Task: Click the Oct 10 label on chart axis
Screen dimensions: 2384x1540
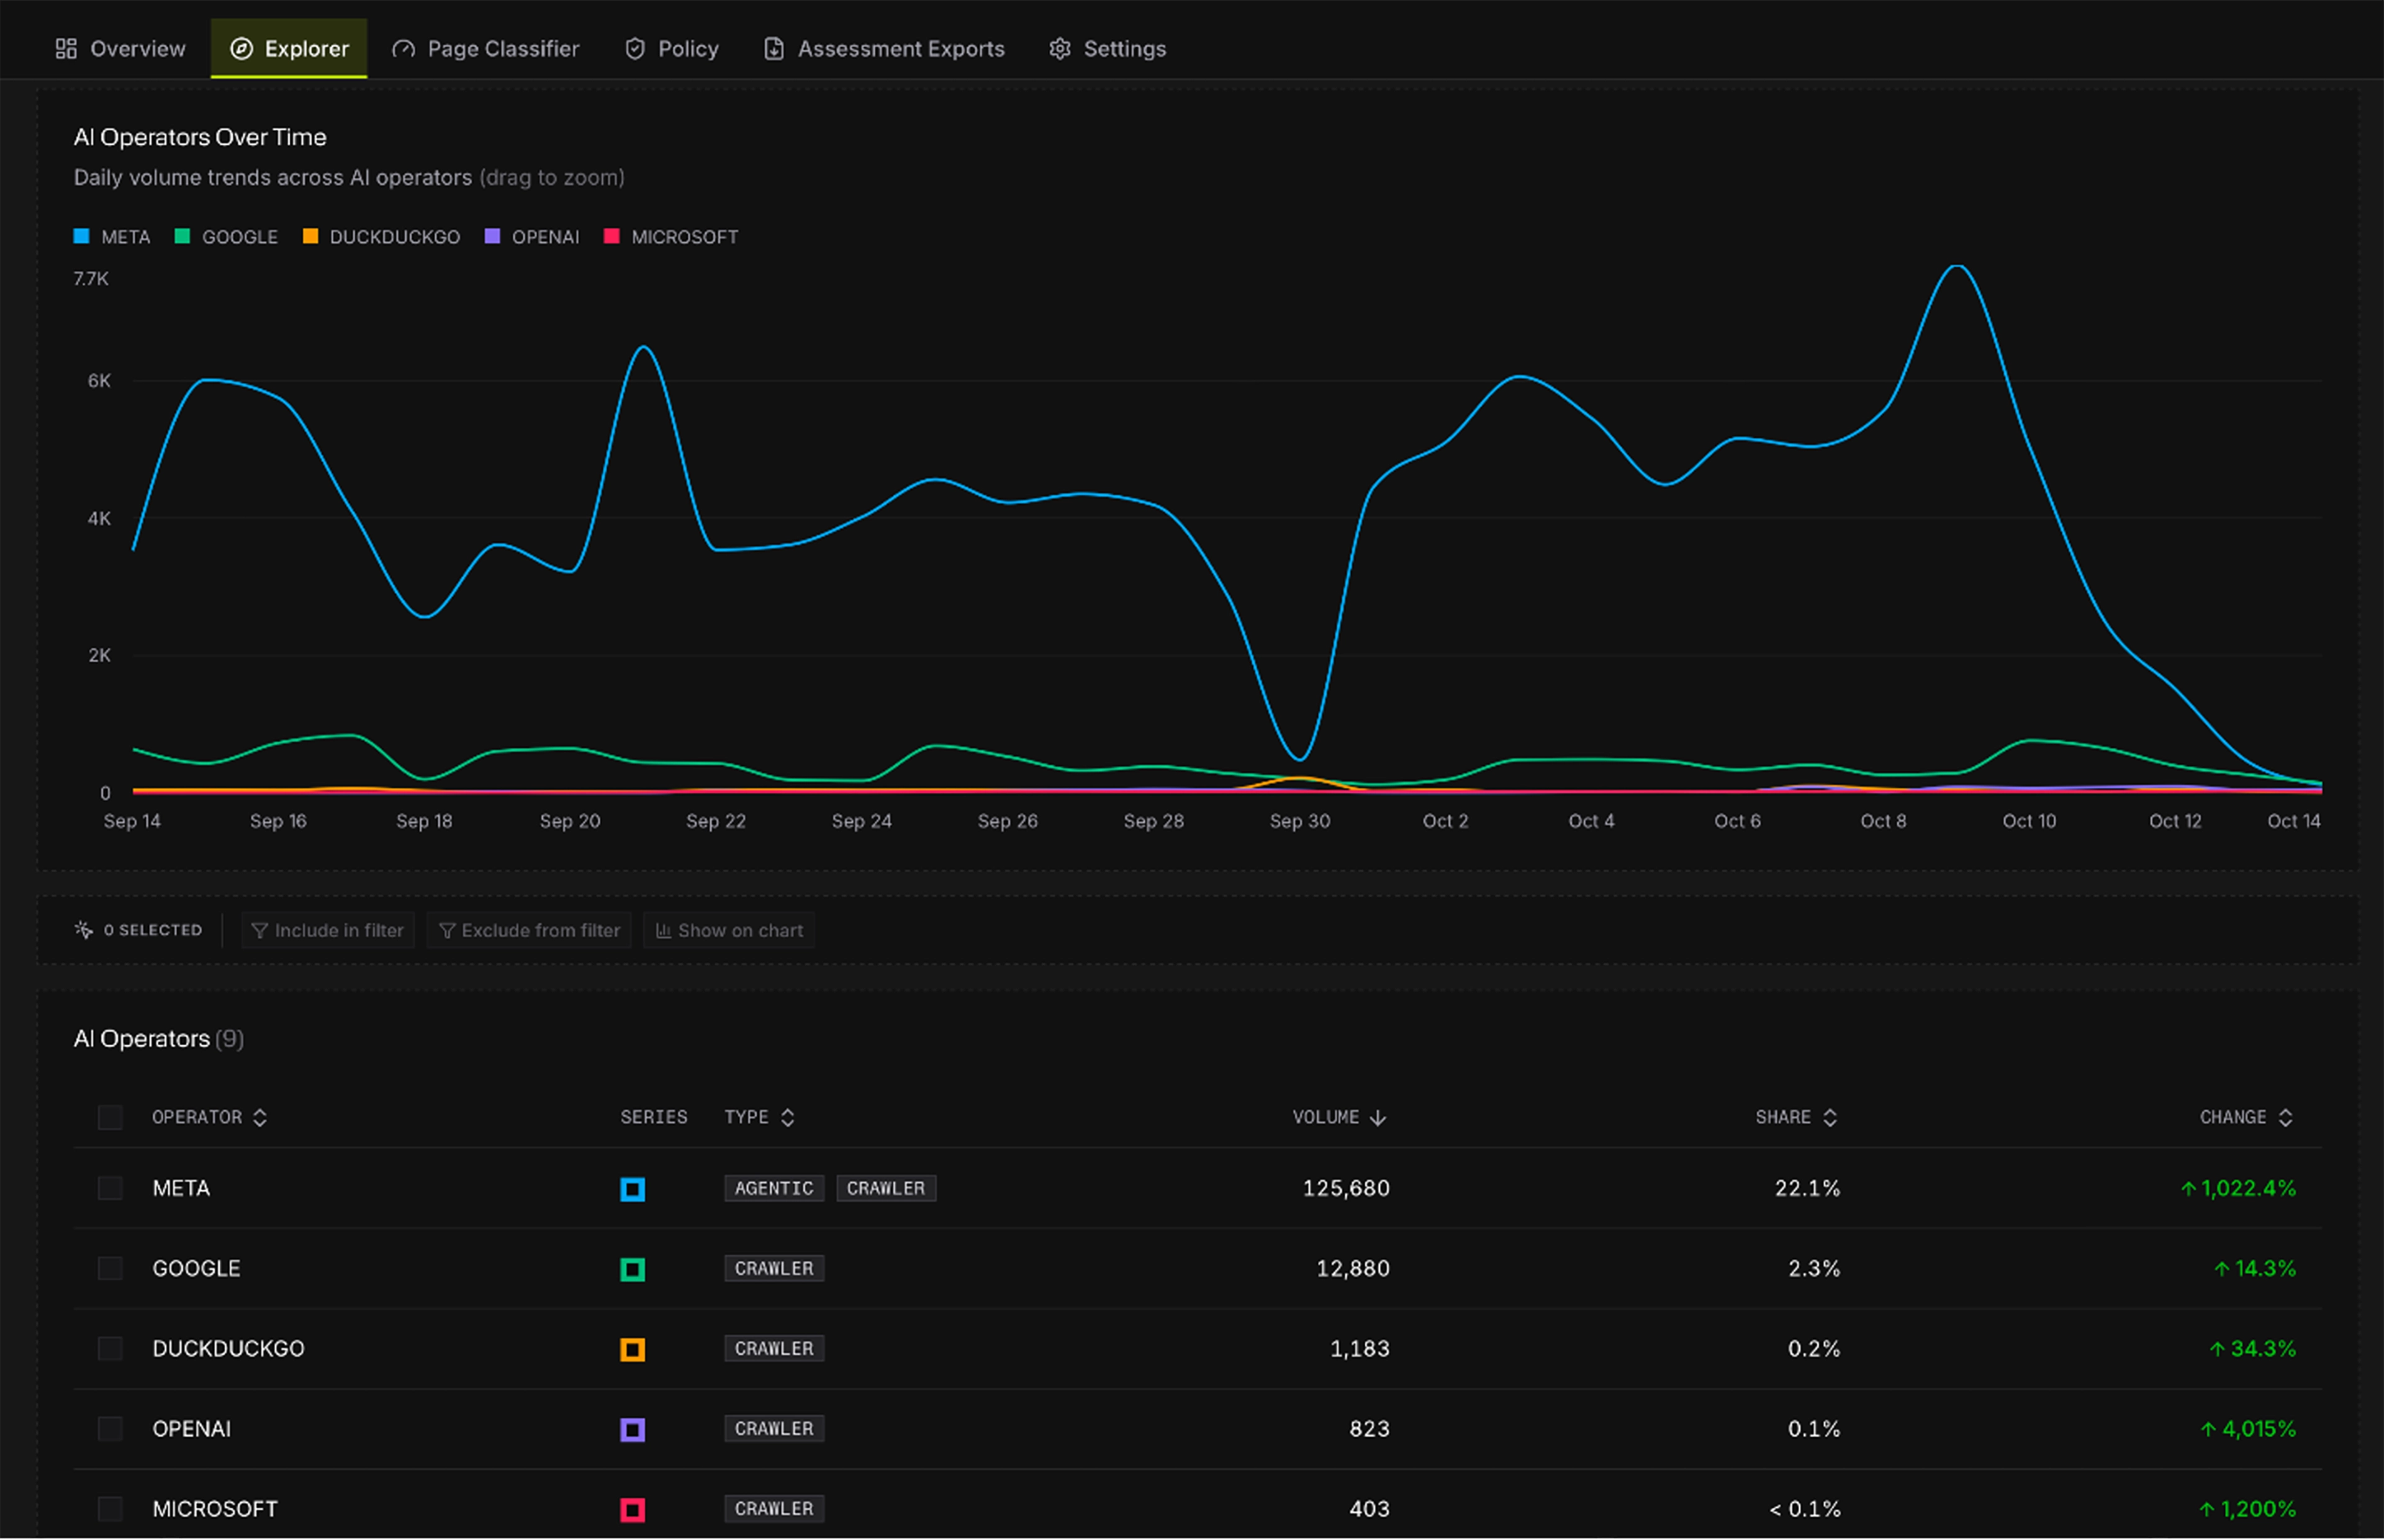Action: click(2029, 821)
